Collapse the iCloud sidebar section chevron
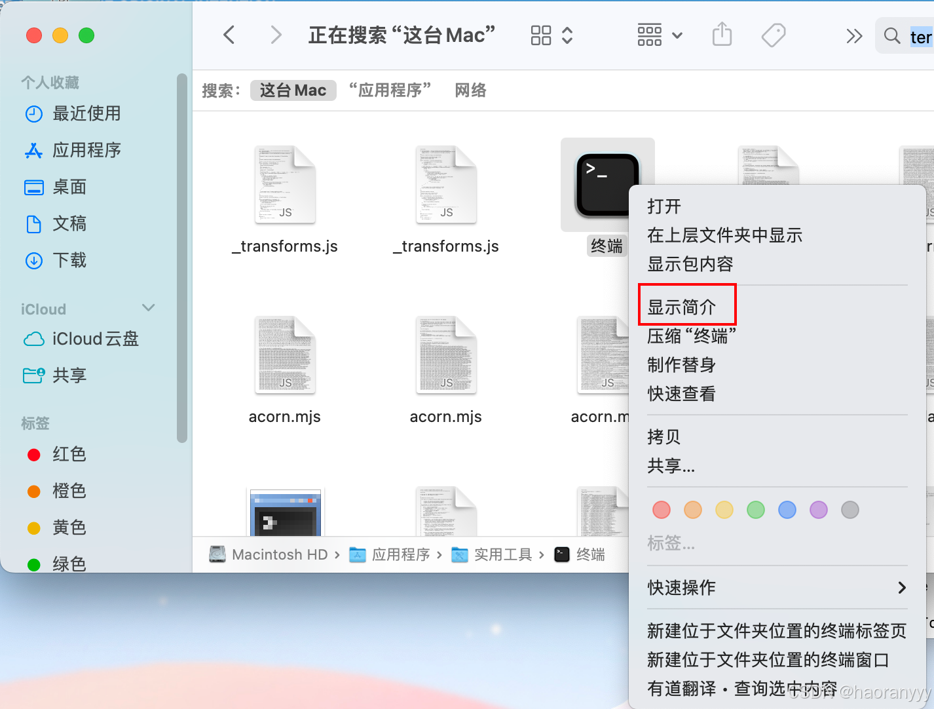 click(149, 308)
